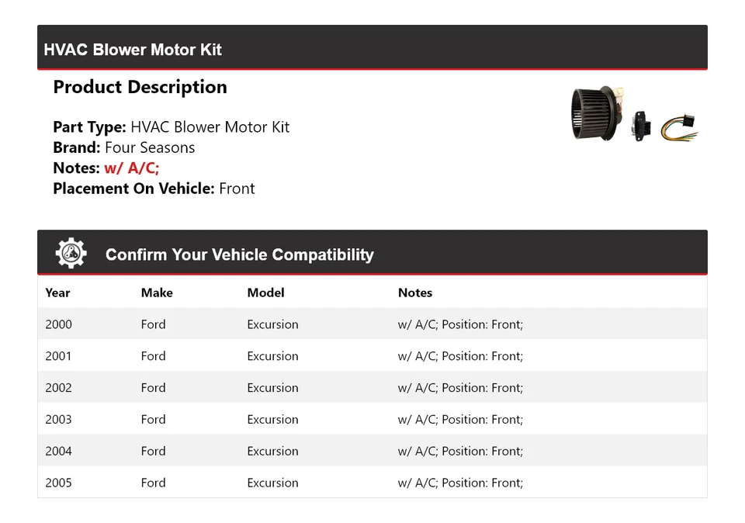Click the Year column header
The height and width of the screenshot is (523, 745).
tap(57, 293)
